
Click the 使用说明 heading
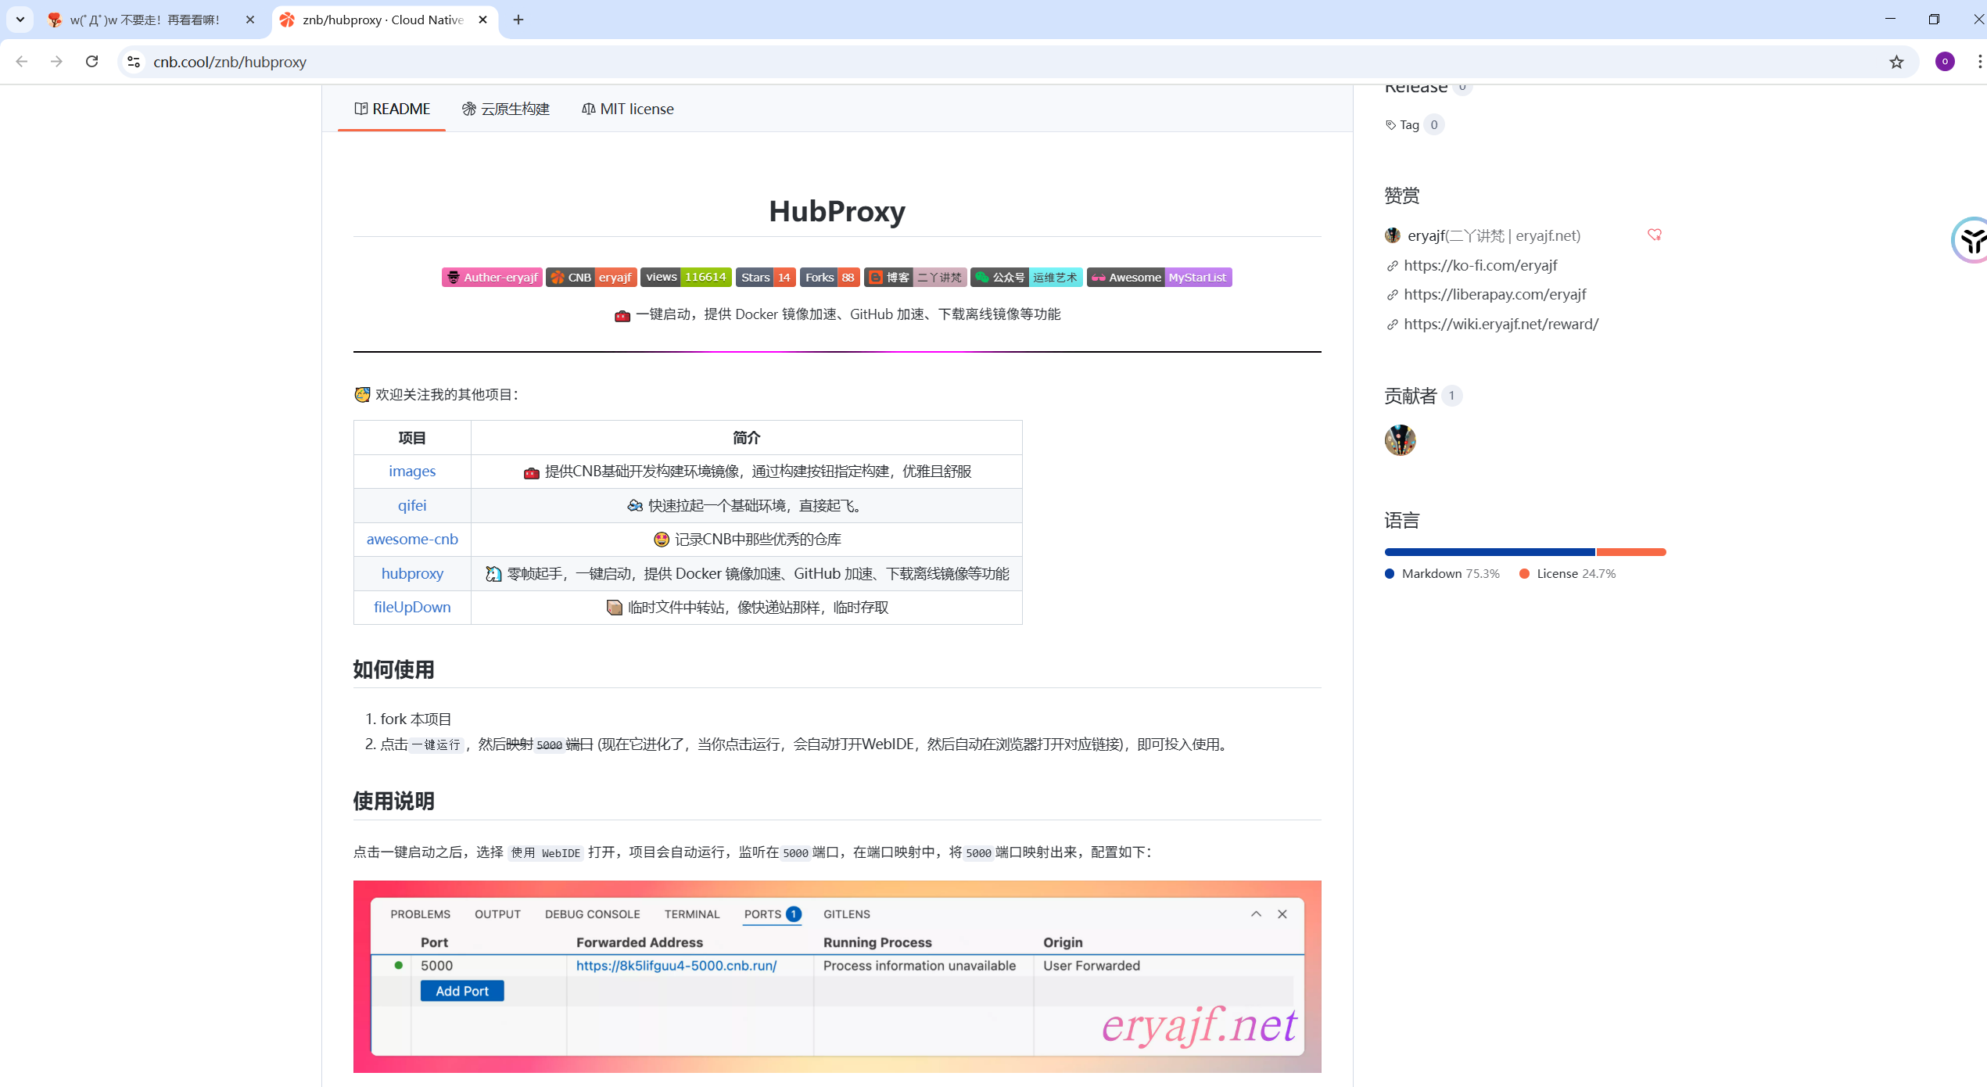[x=393, y=802]
